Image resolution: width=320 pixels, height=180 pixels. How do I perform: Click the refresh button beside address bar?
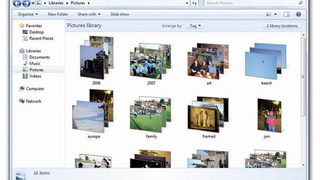(195, 3)
